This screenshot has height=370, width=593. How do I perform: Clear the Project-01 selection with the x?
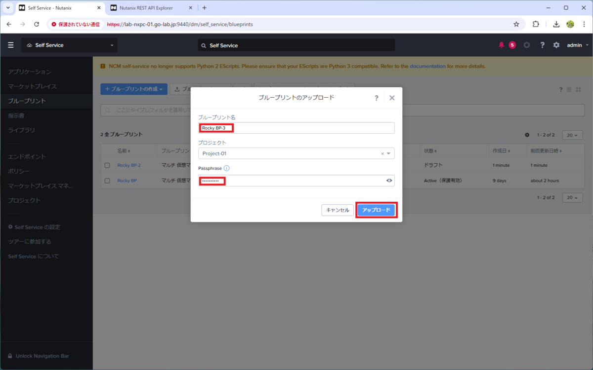coord(382,153)
